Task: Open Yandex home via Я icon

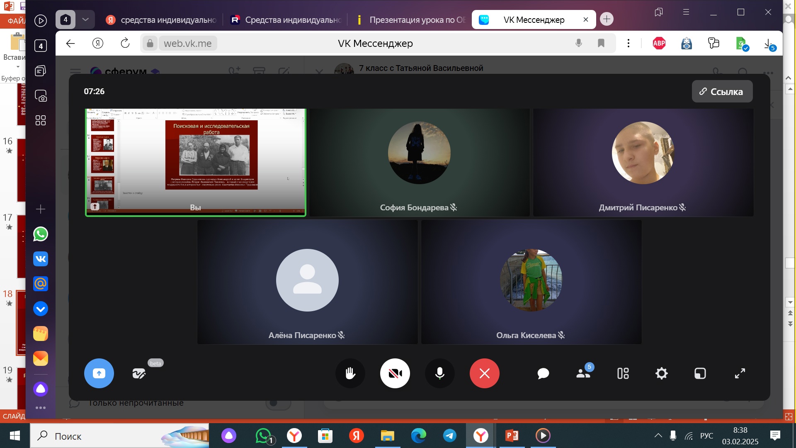Action: pyautogui.click(x=98, y=43)
